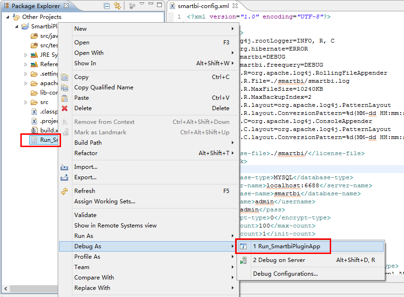Click the Debug on Server icon
404x297 pixels.
click(244, 261)
